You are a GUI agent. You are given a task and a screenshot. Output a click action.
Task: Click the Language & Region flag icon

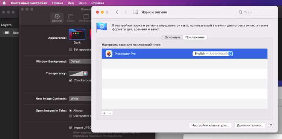102,27
